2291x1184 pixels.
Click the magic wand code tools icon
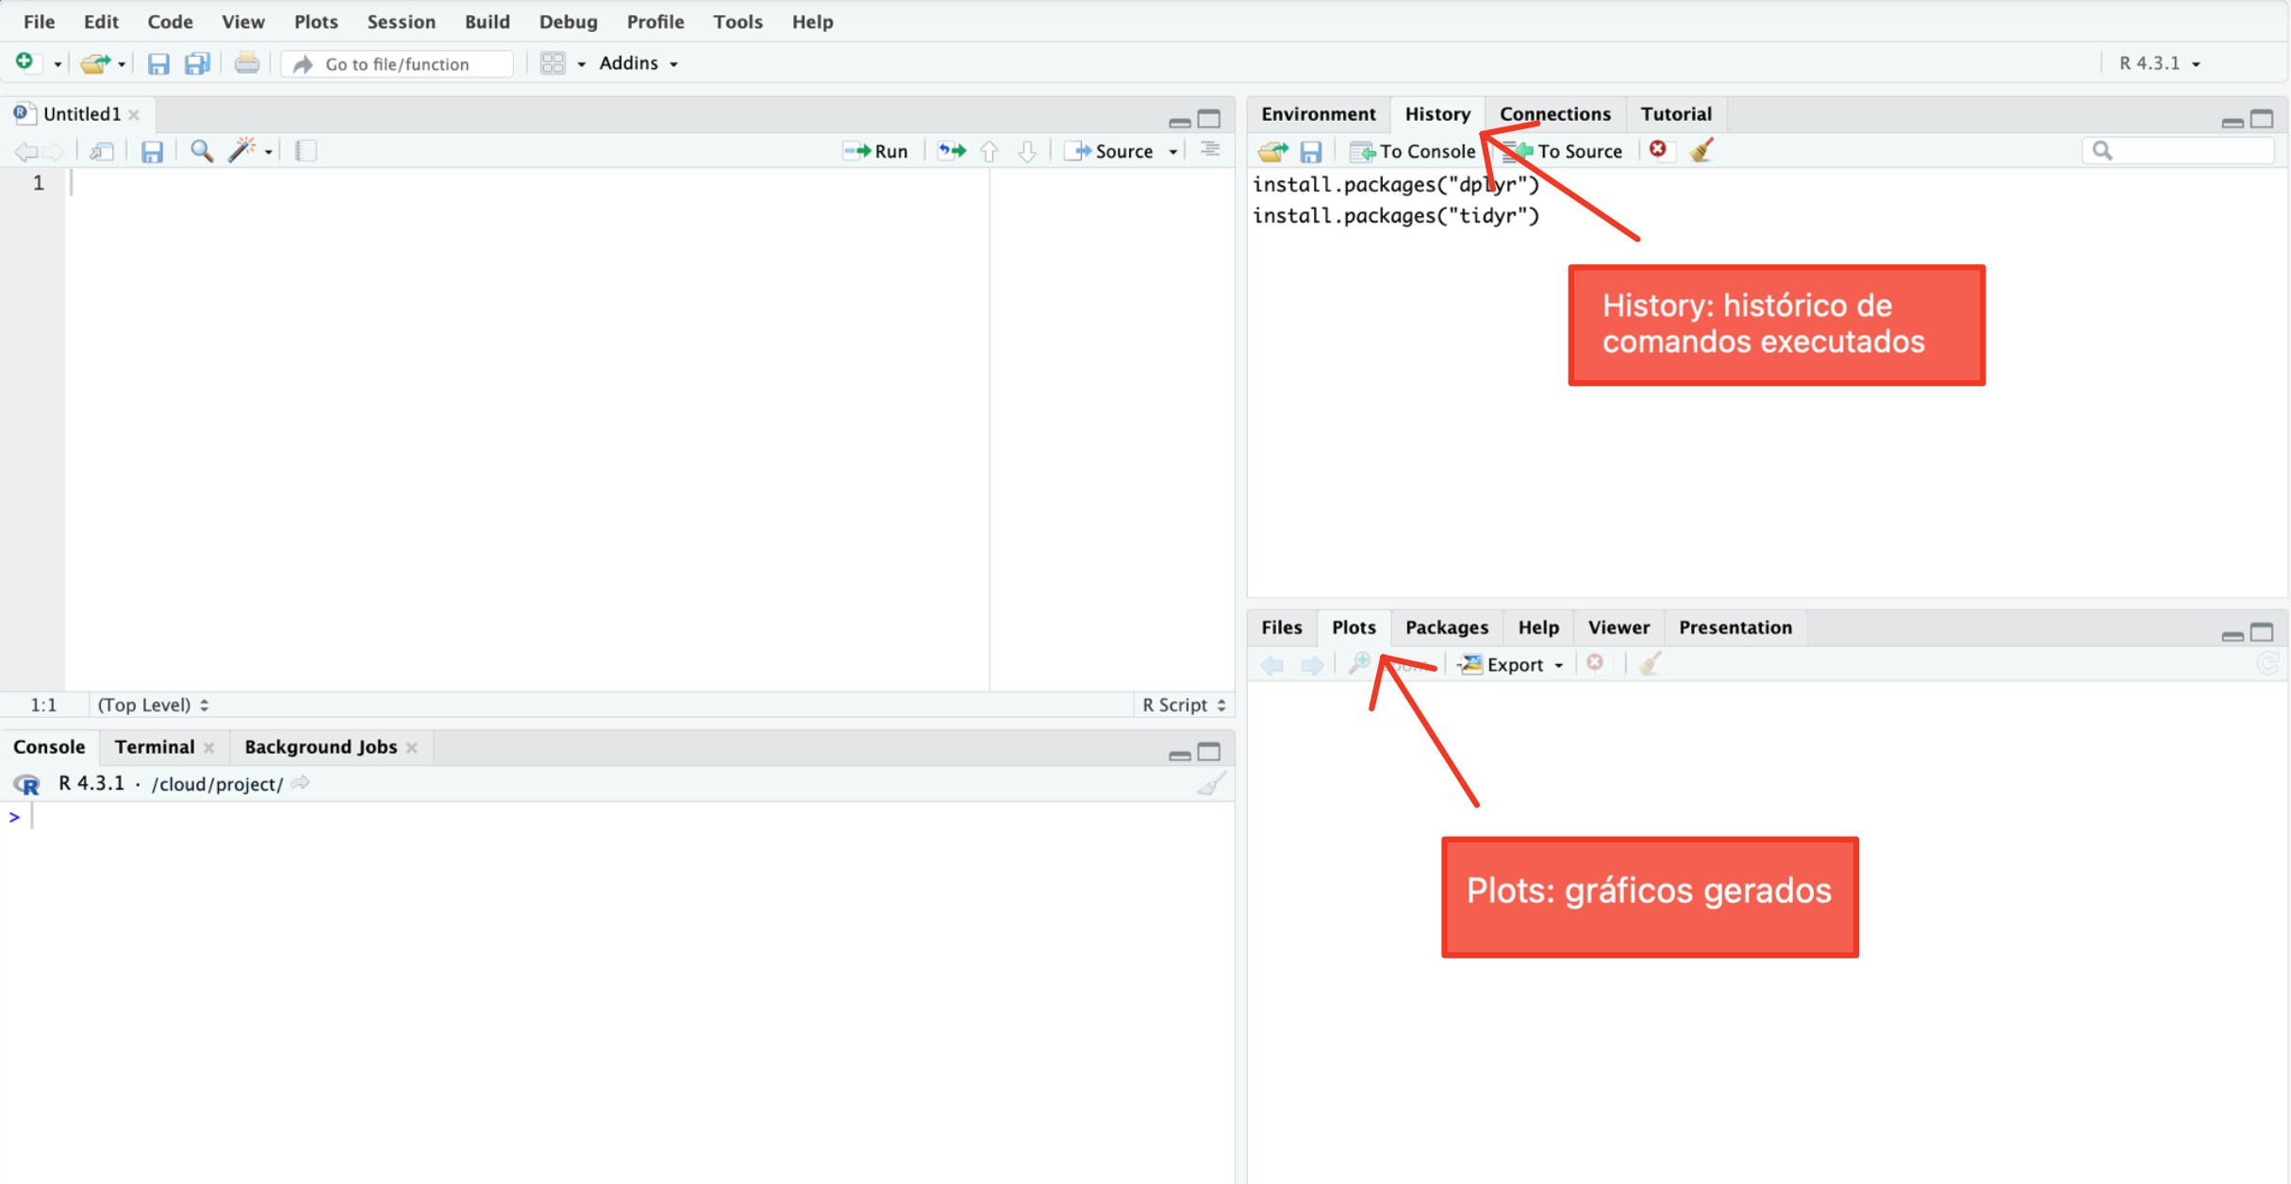(x=243, y=150)
